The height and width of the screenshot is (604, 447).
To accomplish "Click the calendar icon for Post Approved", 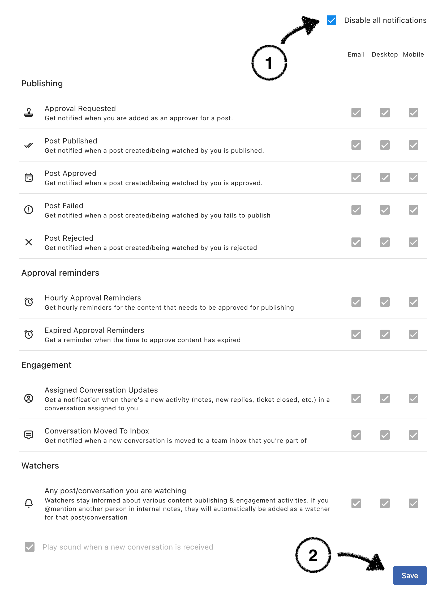I will pos(29,178).
